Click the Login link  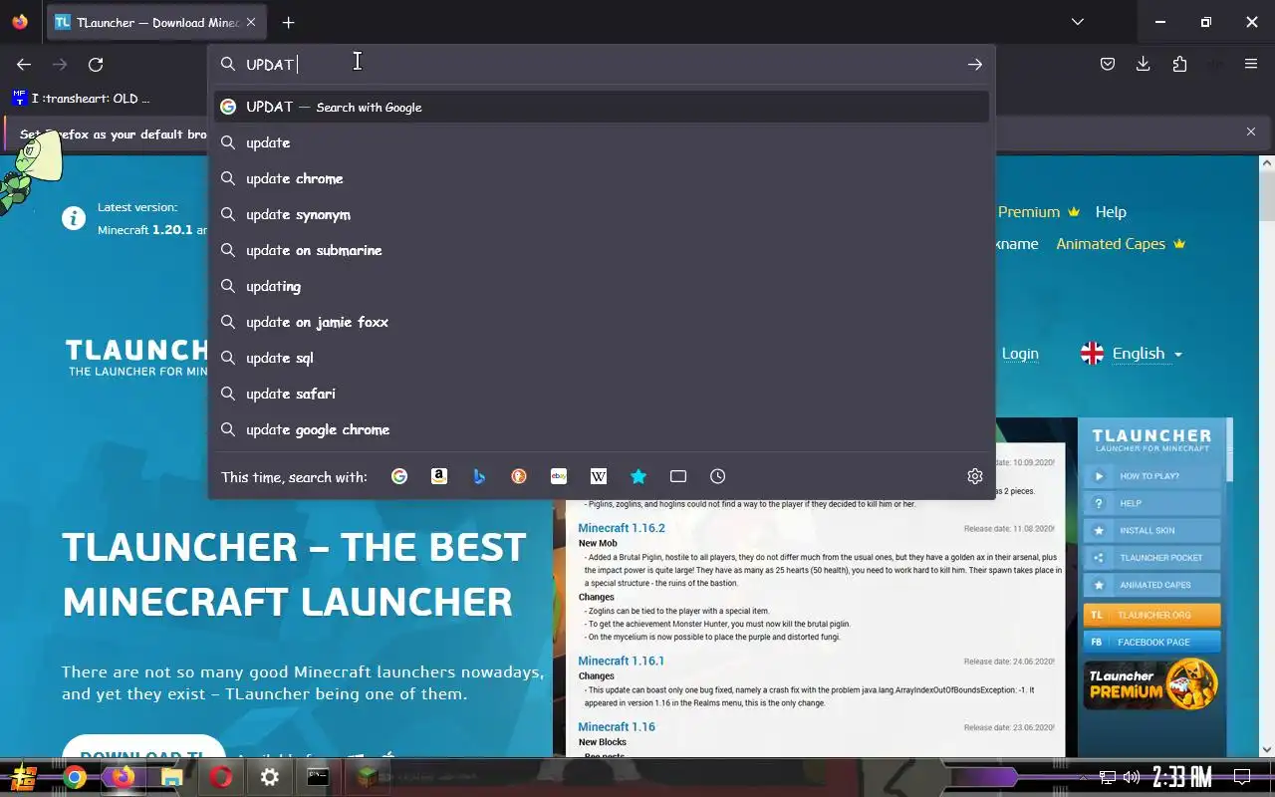tap(1020, 354)
